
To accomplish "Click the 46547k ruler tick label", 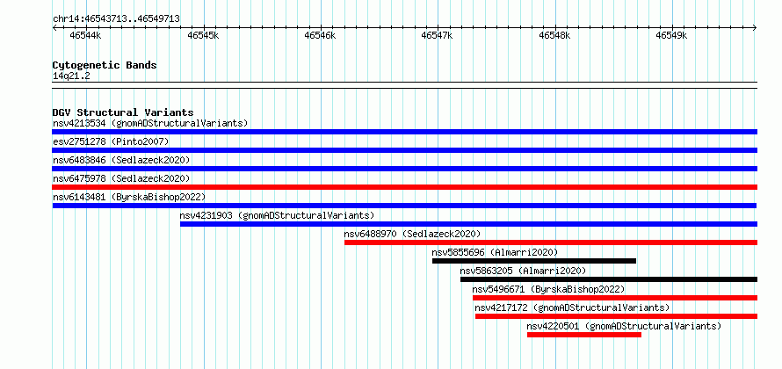I will pyautogui.click(x=437, y=35).
